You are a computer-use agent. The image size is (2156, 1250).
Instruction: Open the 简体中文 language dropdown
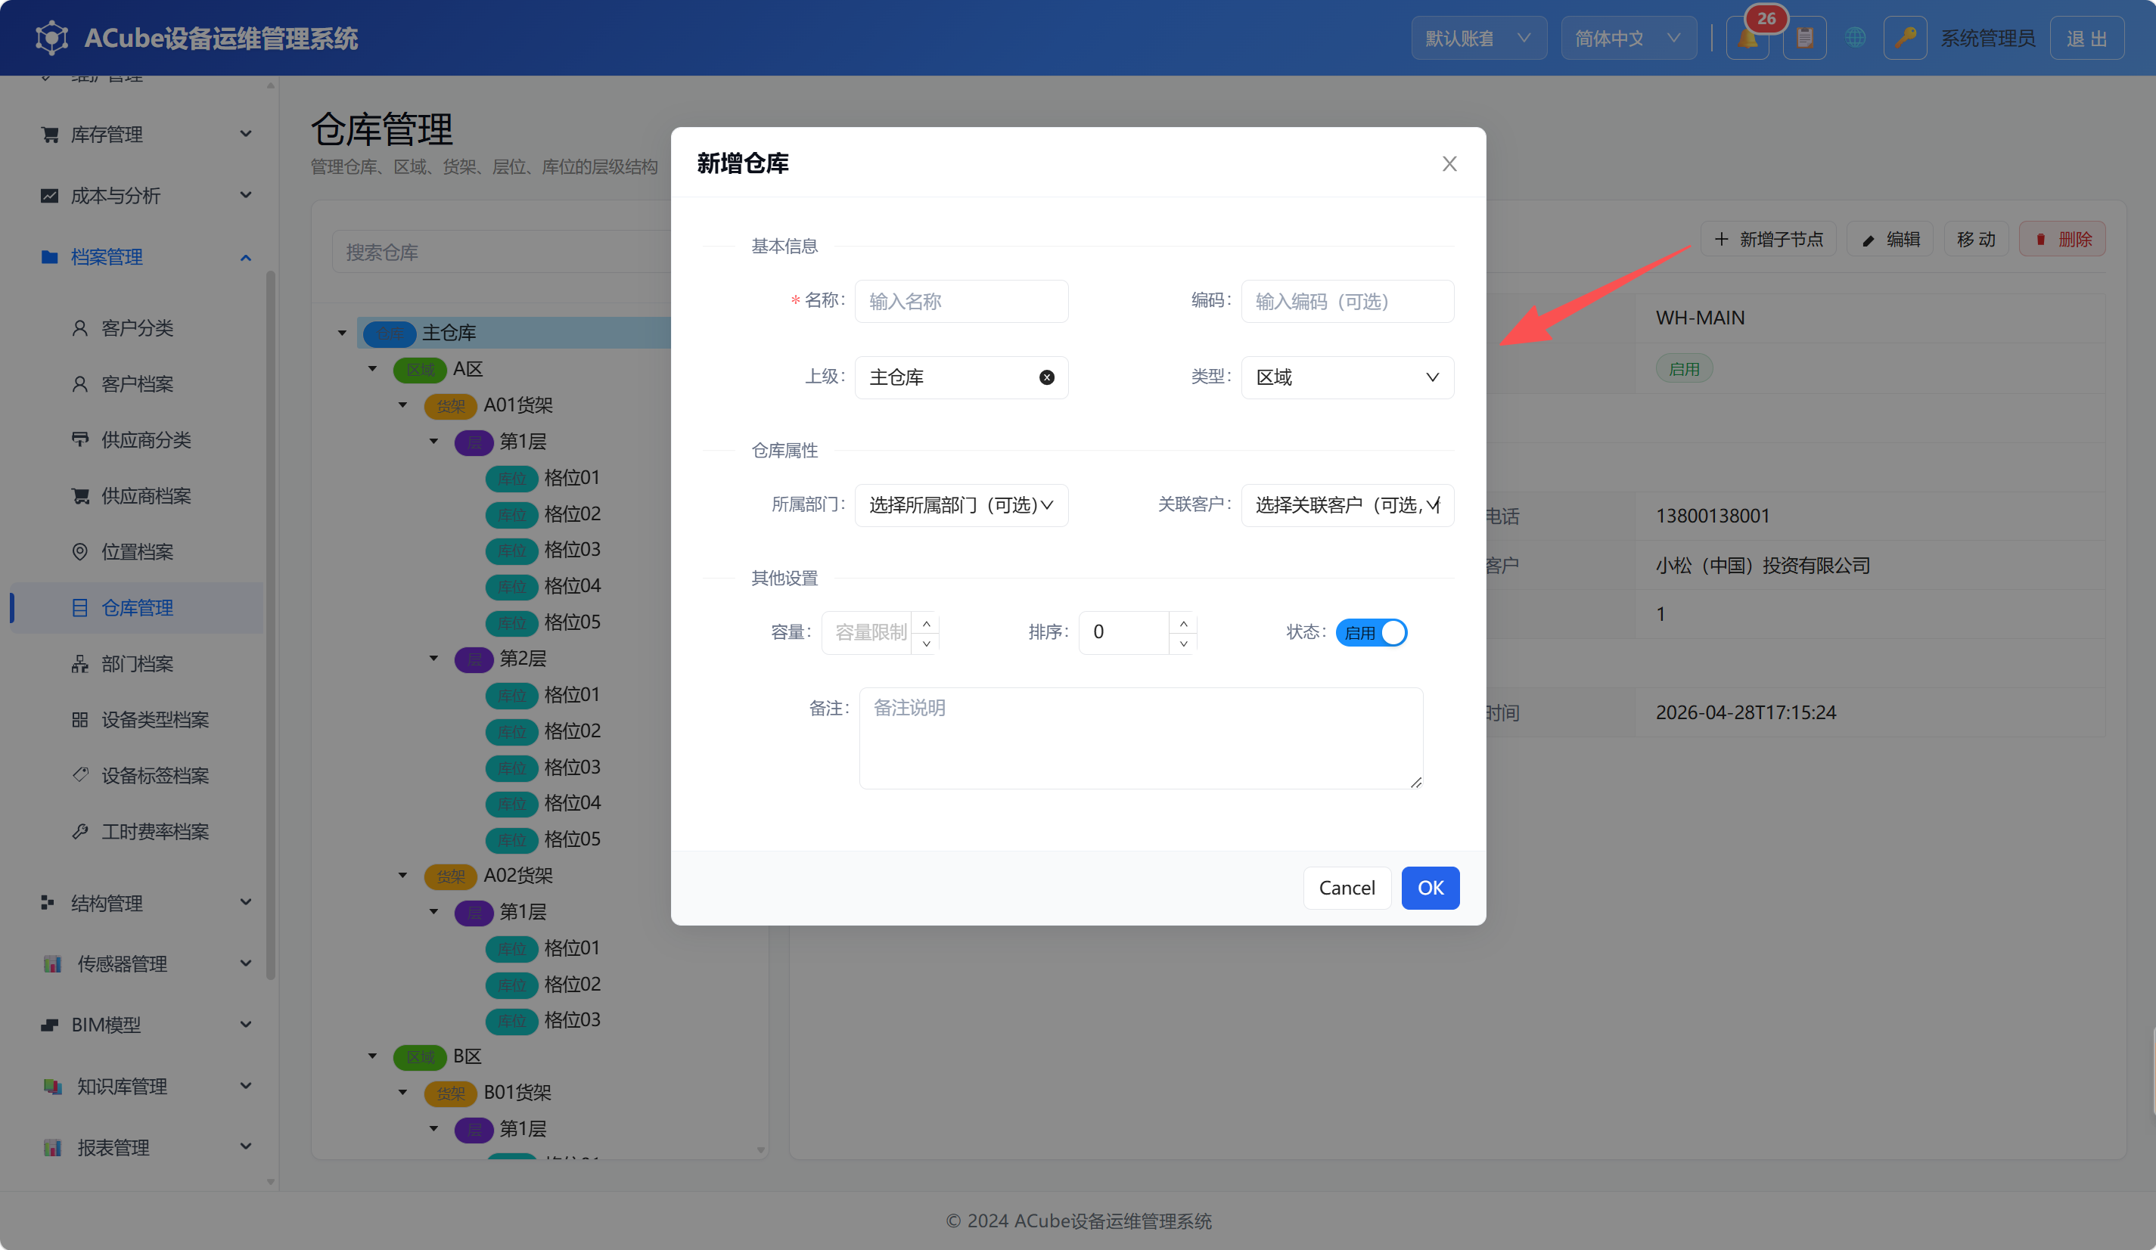click(1628, 39)
